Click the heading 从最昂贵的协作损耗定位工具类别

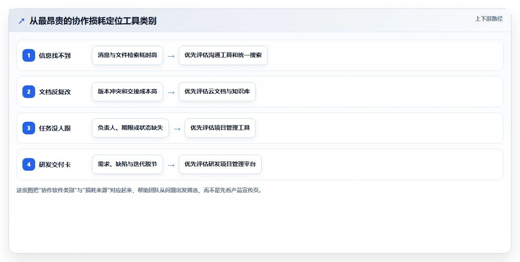93,21
